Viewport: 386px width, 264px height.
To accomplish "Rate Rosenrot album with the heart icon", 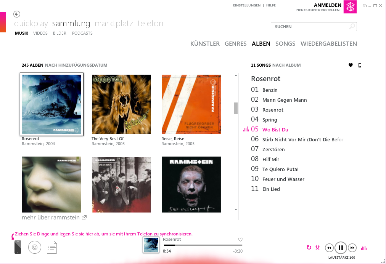I will (351, 65).
